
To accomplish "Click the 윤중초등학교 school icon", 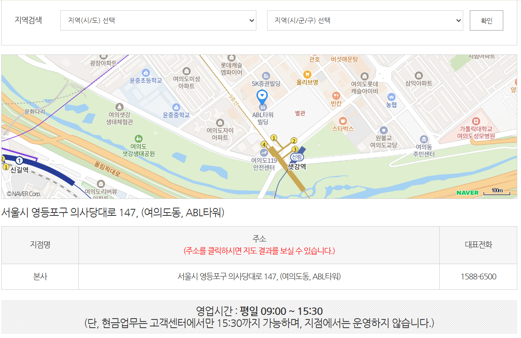I will (145, 72).
